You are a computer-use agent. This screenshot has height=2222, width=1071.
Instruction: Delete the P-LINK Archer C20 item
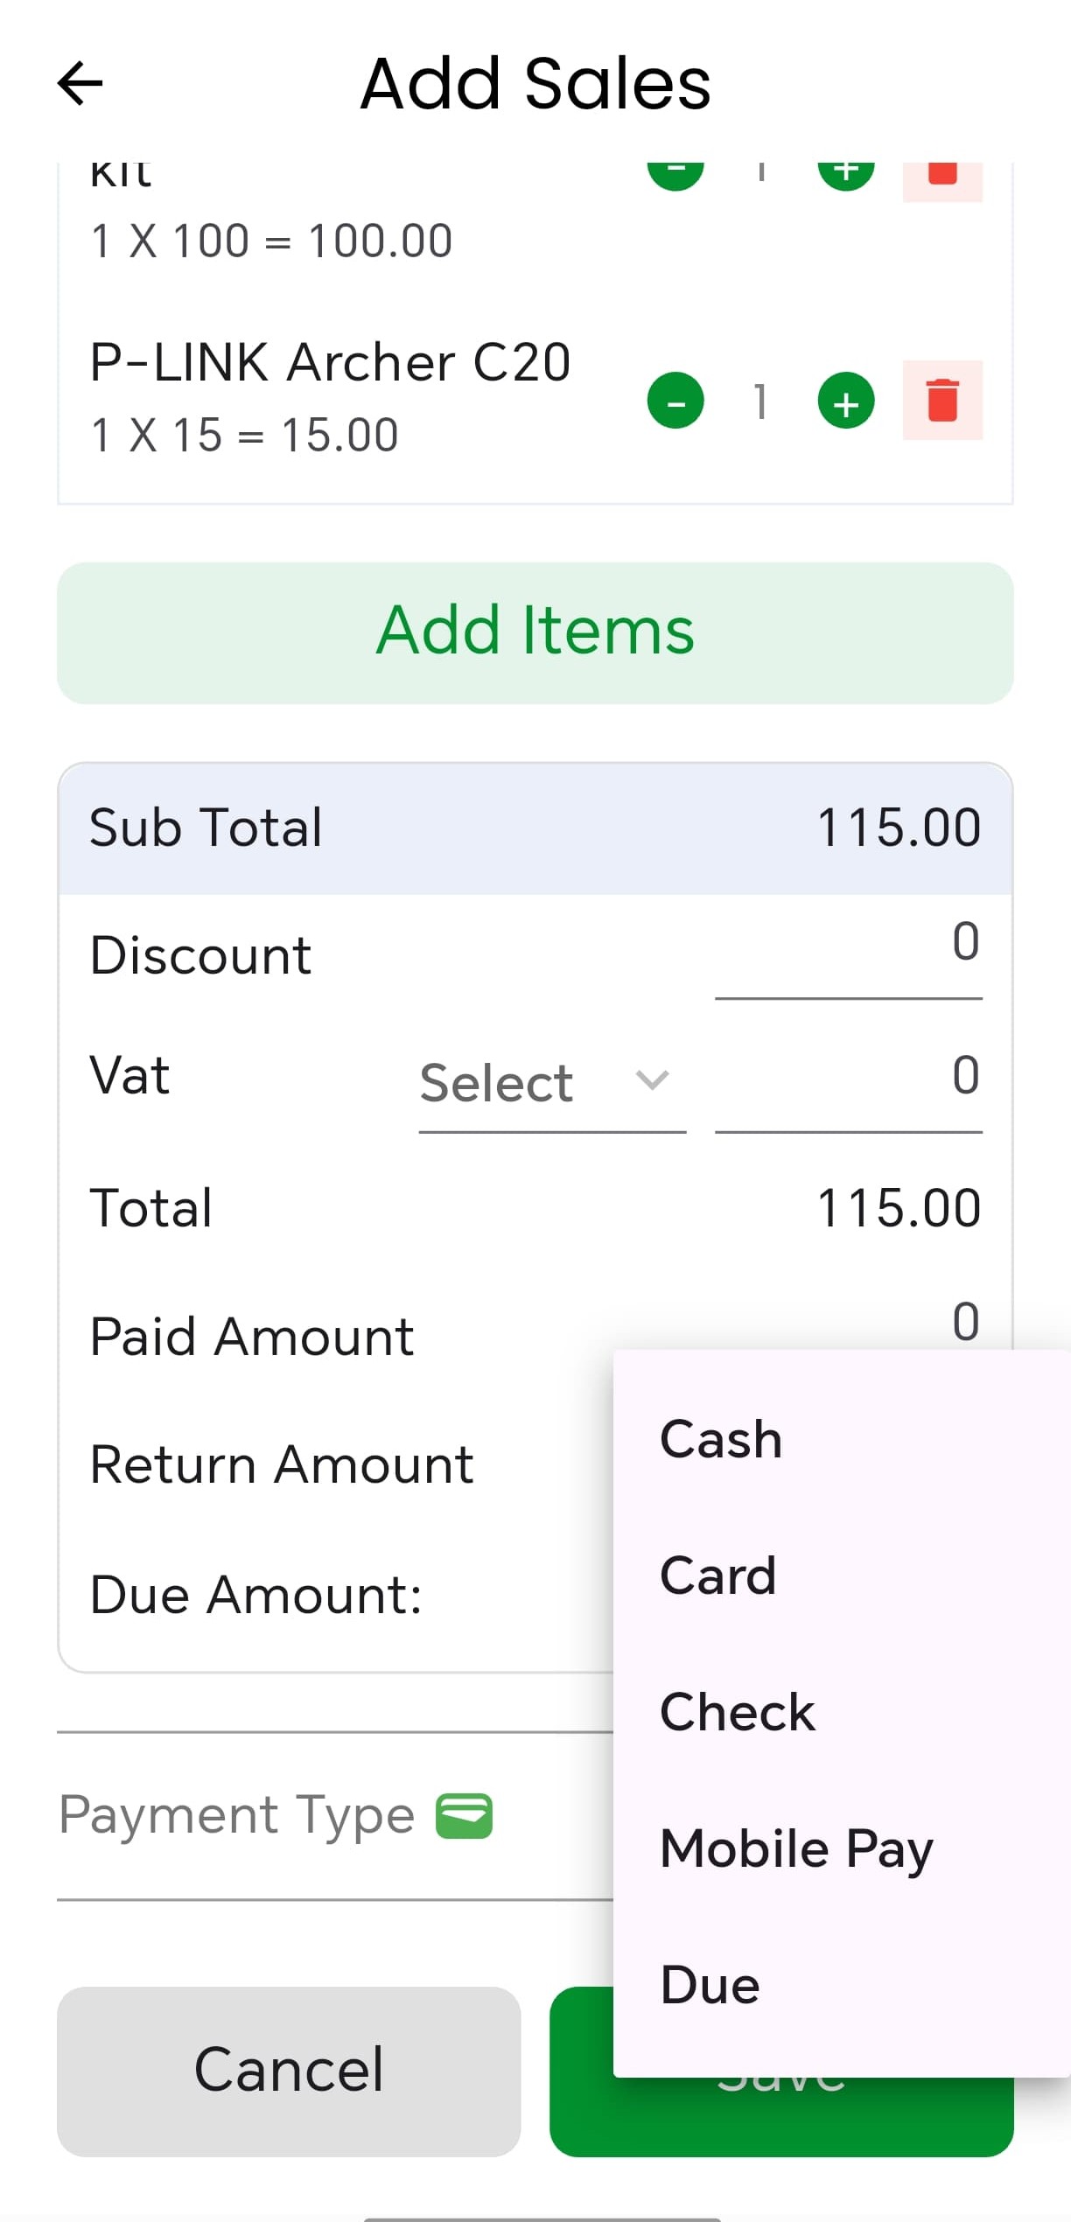pyautogui.click(x=942, y=401)
